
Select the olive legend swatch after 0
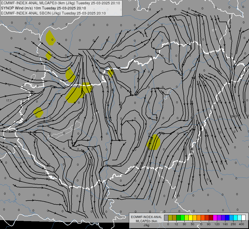coord(170,218)
